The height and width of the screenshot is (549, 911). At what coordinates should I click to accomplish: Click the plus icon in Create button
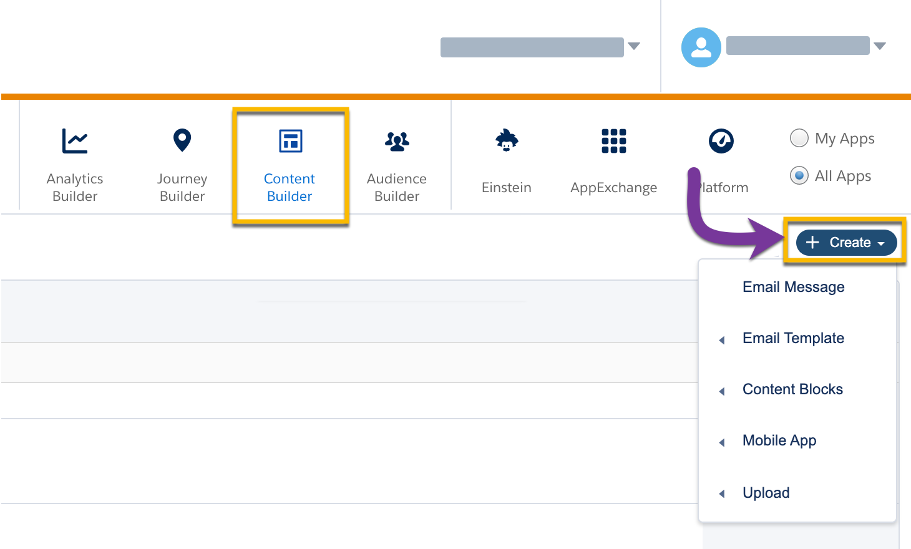[812, 242]
